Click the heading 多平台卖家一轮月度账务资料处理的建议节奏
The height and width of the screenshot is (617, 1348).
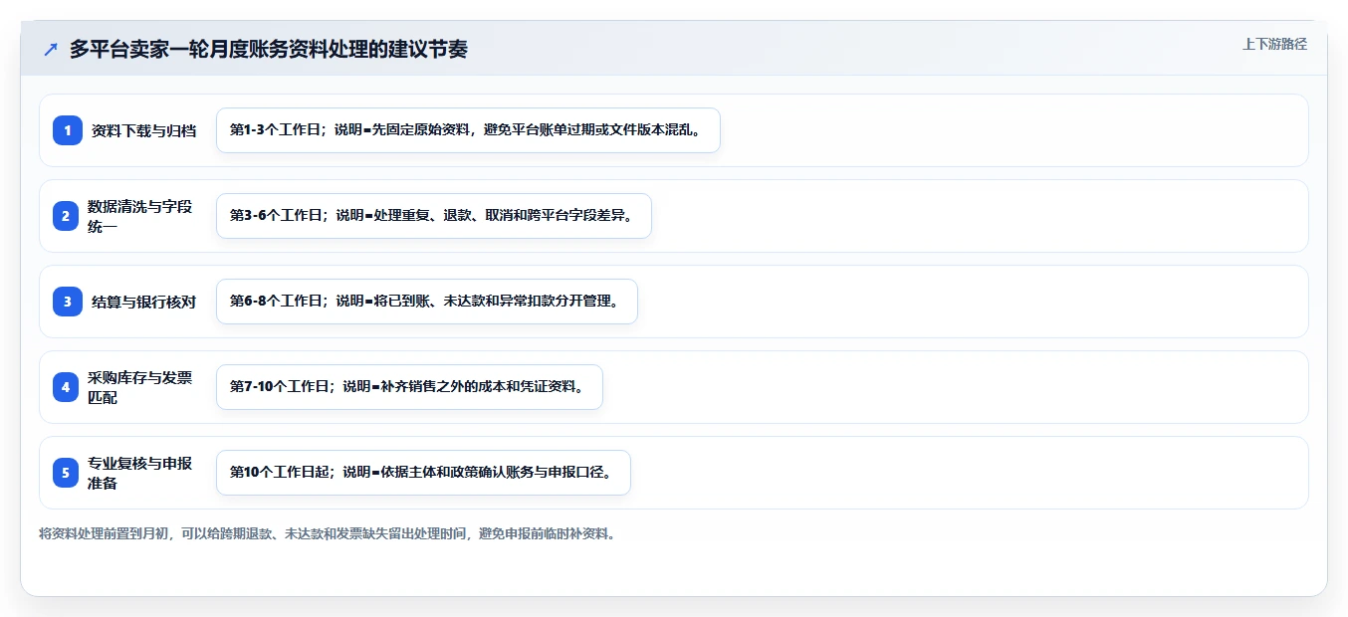click(268, 49)
